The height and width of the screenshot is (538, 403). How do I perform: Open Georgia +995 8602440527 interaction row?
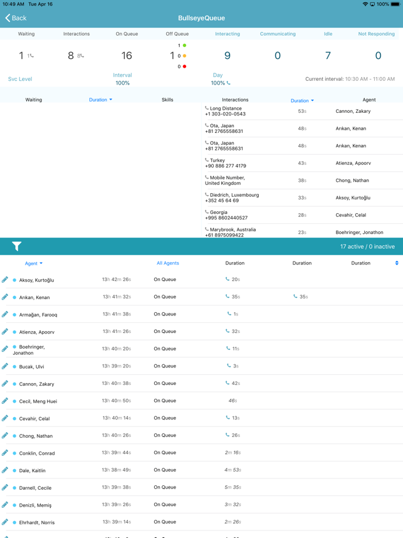pyautogui.click(x=302, y=215)
